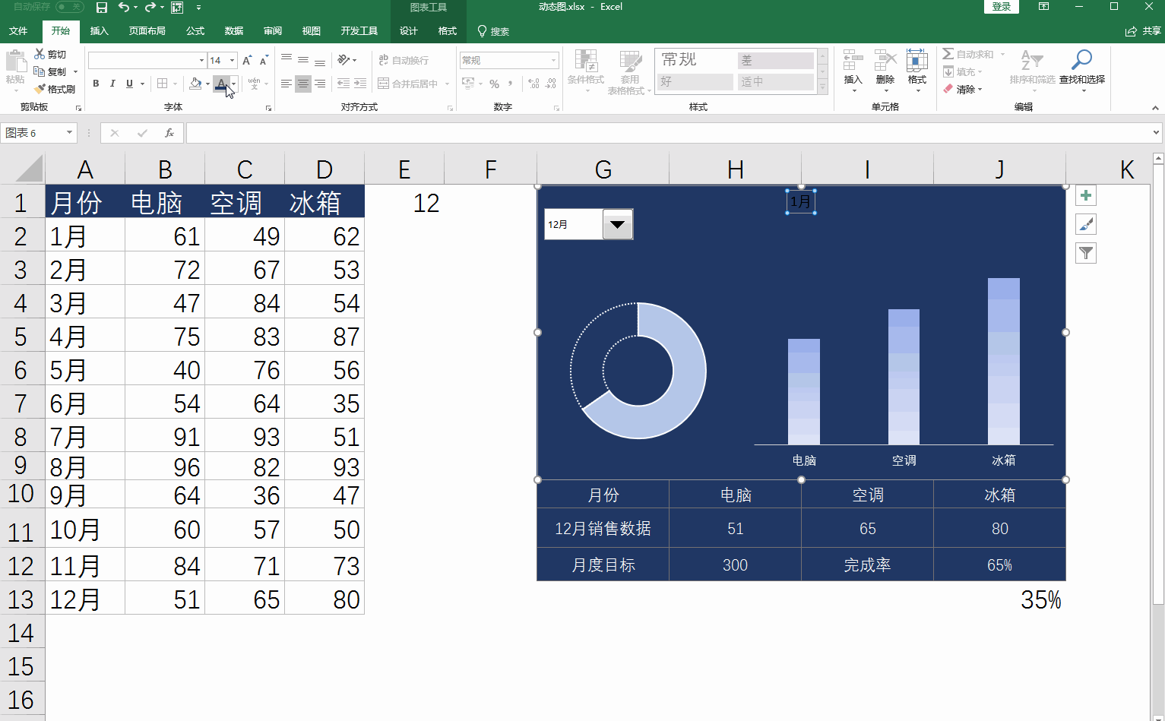Select cell E1 containing 12
The width and height of the screenshot is (1165, 721).
coord(404,203)
